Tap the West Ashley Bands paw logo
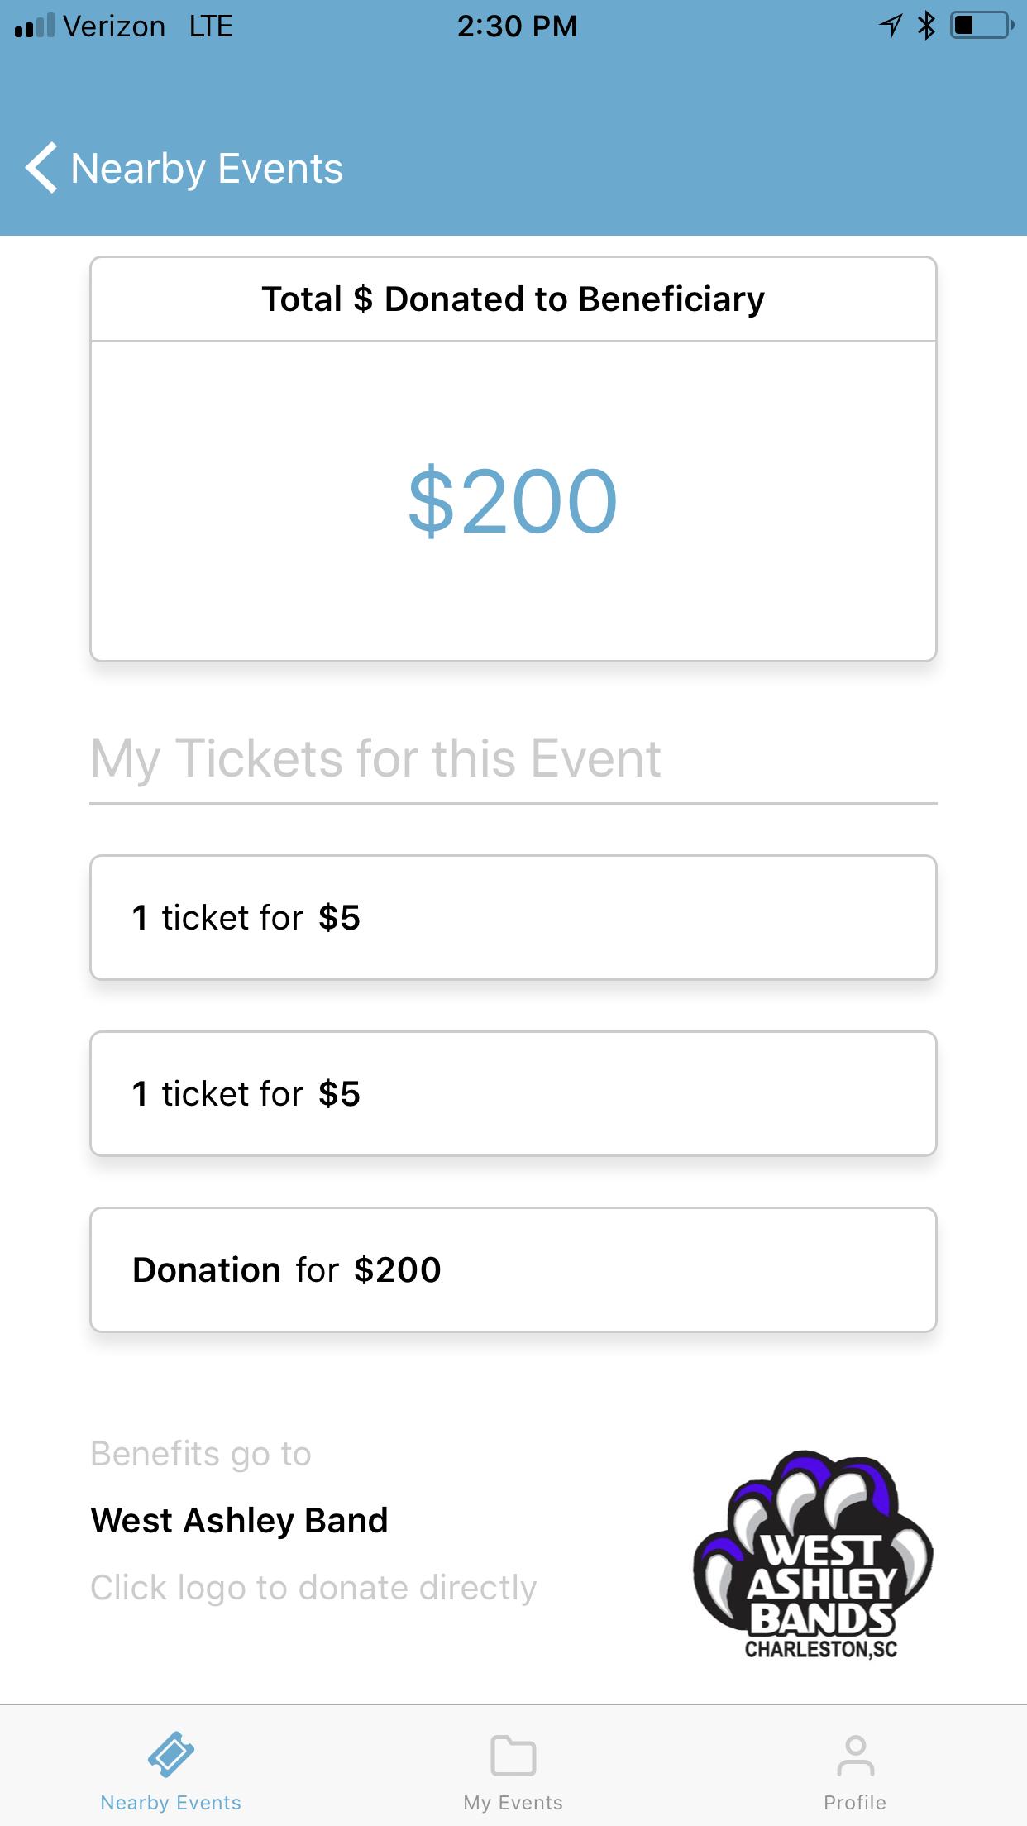1027x1826 pixels. click(815, 1555)
